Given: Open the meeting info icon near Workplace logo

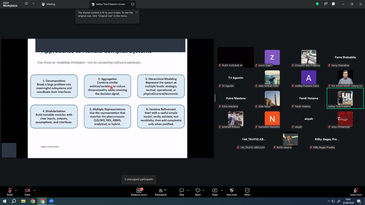Looking at the screenshot, I should click(26, 4).
